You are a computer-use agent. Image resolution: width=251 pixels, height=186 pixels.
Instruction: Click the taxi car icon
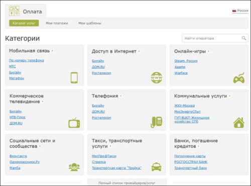(157, 167)
